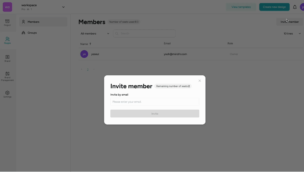This screenshot has width=304, height=172.
Task: Click the invite email input field
Action: coord(155,102)
